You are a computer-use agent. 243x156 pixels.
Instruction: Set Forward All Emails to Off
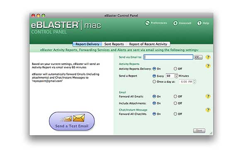point(175,97)
